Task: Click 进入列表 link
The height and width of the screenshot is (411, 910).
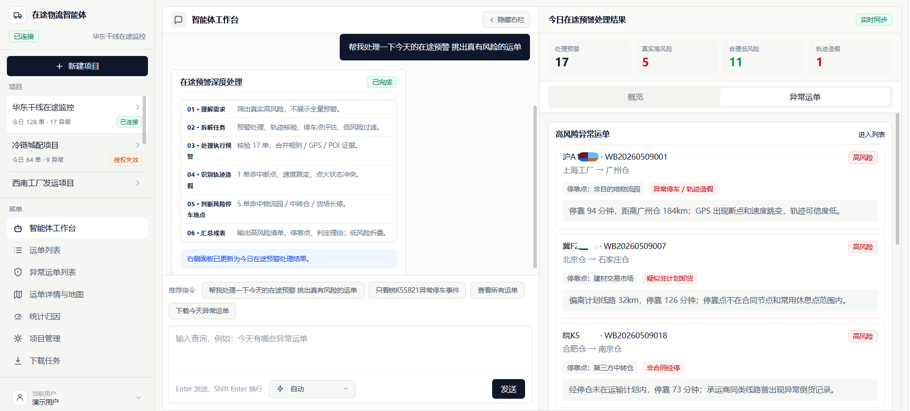Action: point(871,135)
